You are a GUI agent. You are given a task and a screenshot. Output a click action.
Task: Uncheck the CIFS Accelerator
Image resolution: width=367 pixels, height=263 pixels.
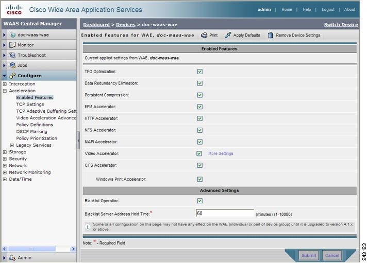point(200,165)
